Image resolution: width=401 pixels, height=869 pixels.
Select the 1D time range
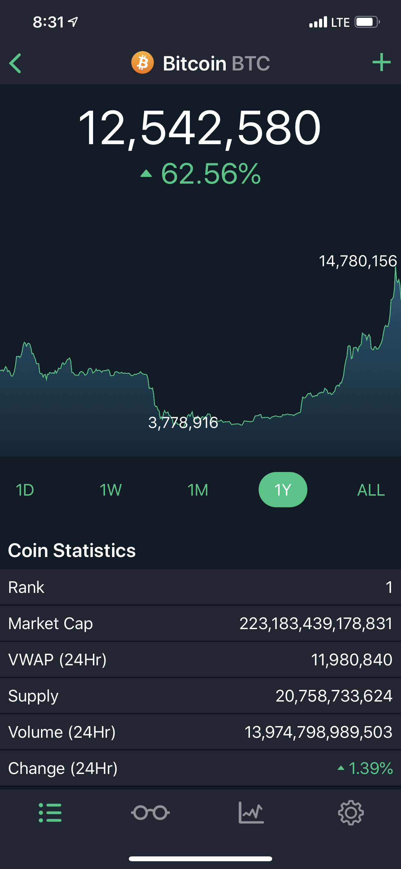pos(25,490)
